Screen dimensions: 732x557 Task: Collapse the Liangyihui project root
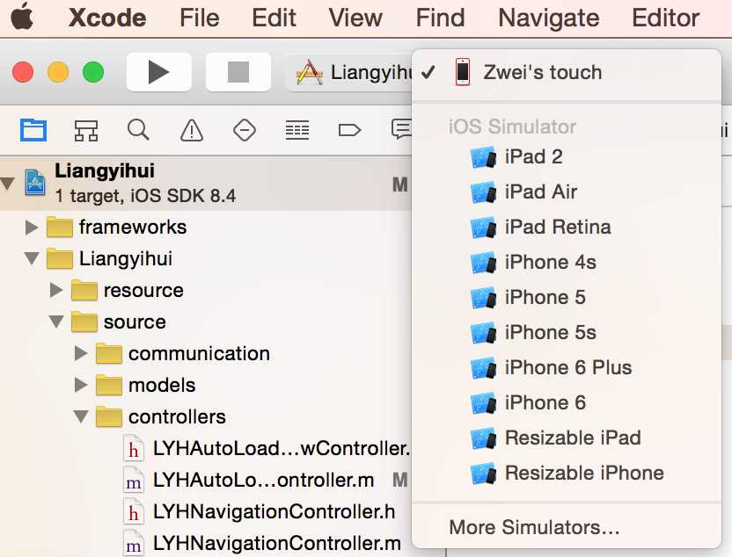(8, 183)
